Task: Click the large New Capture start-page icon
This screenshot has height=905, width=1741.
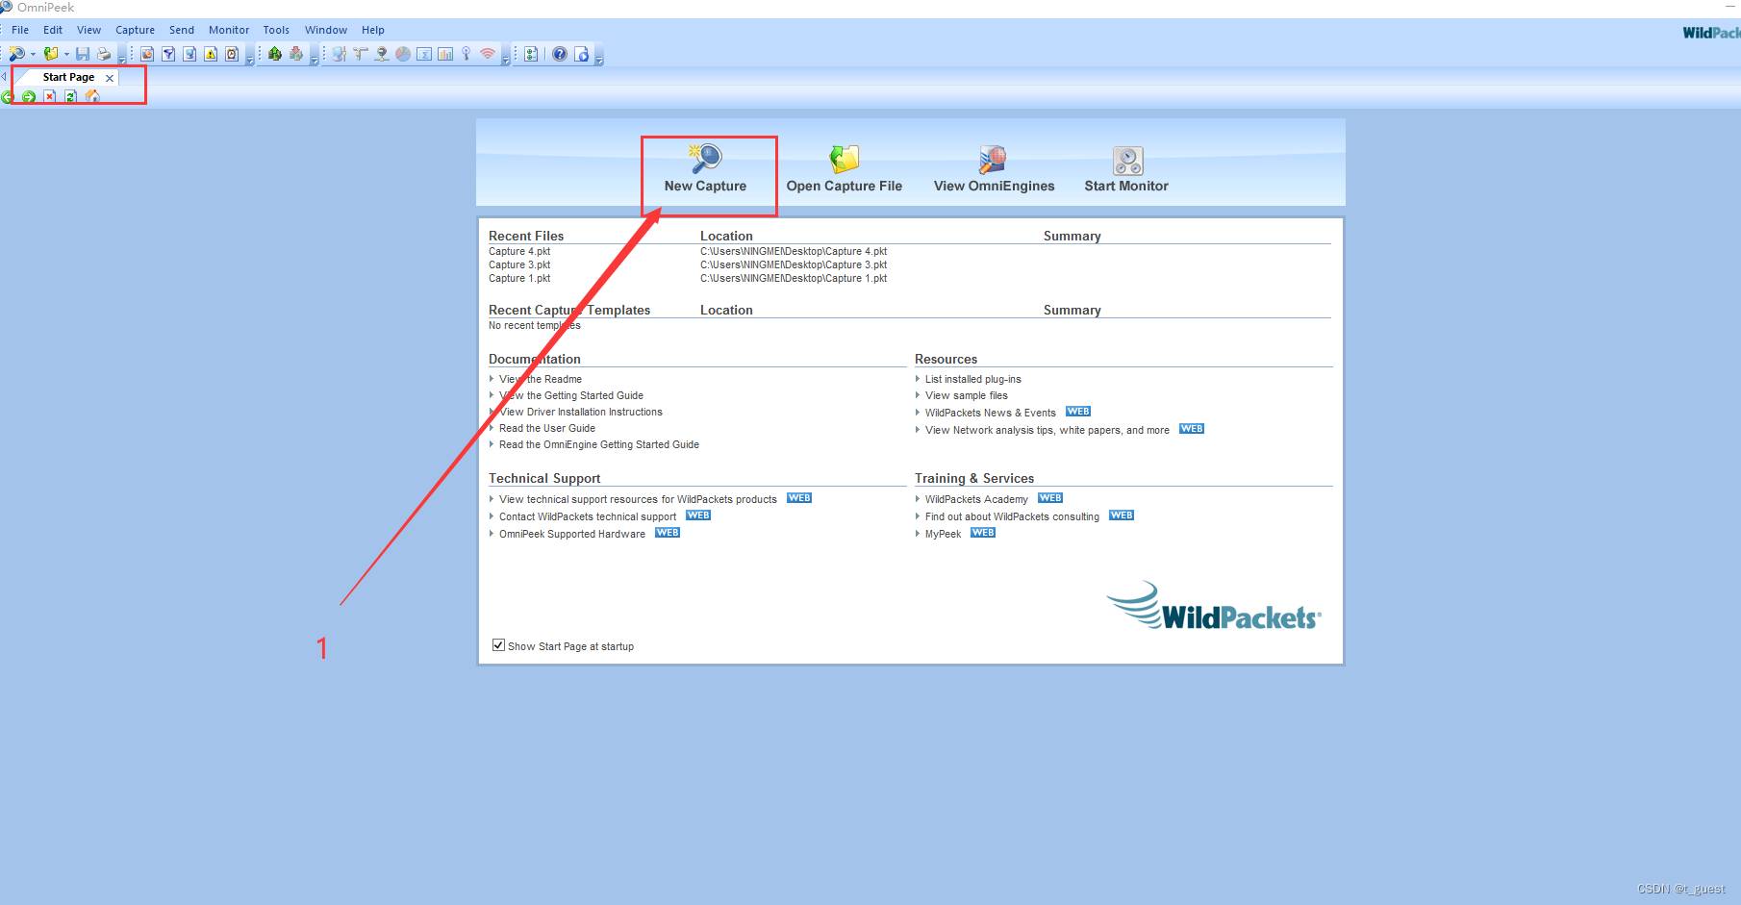Action: (x=705, y=158)
